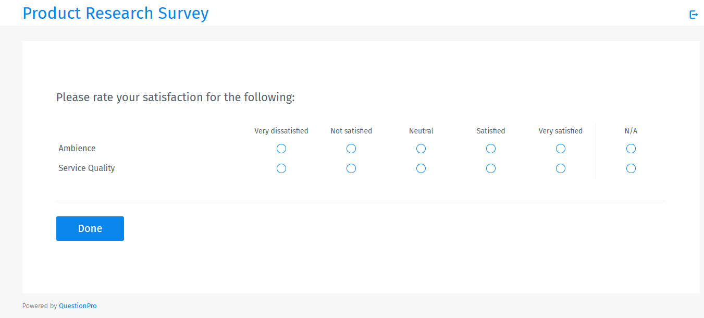The image size is (704, 318).
Task: Select Satisfied for Service Quality
Action: coord(491,168)
